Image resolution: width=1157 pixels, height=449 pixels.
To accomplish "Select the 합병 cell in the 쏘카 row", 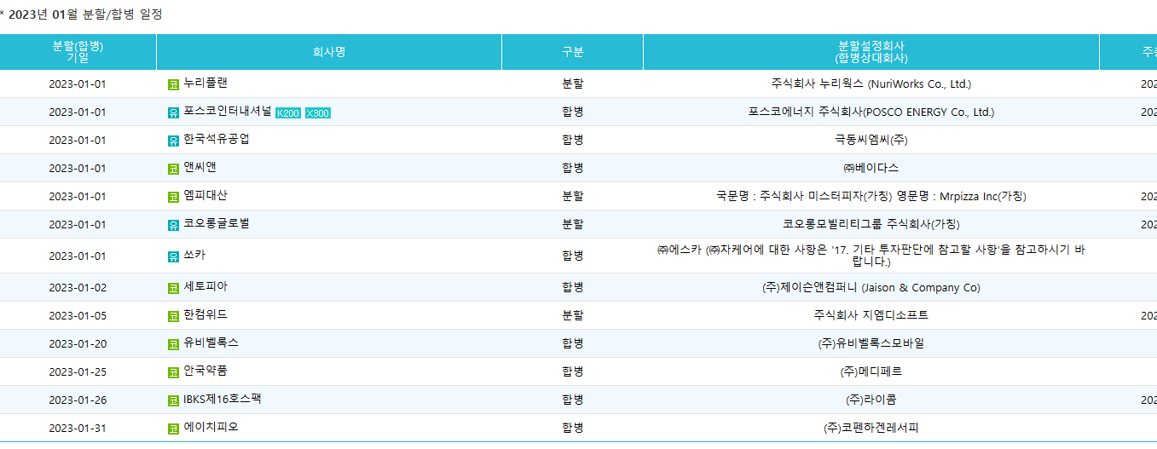I will point(573,256).
